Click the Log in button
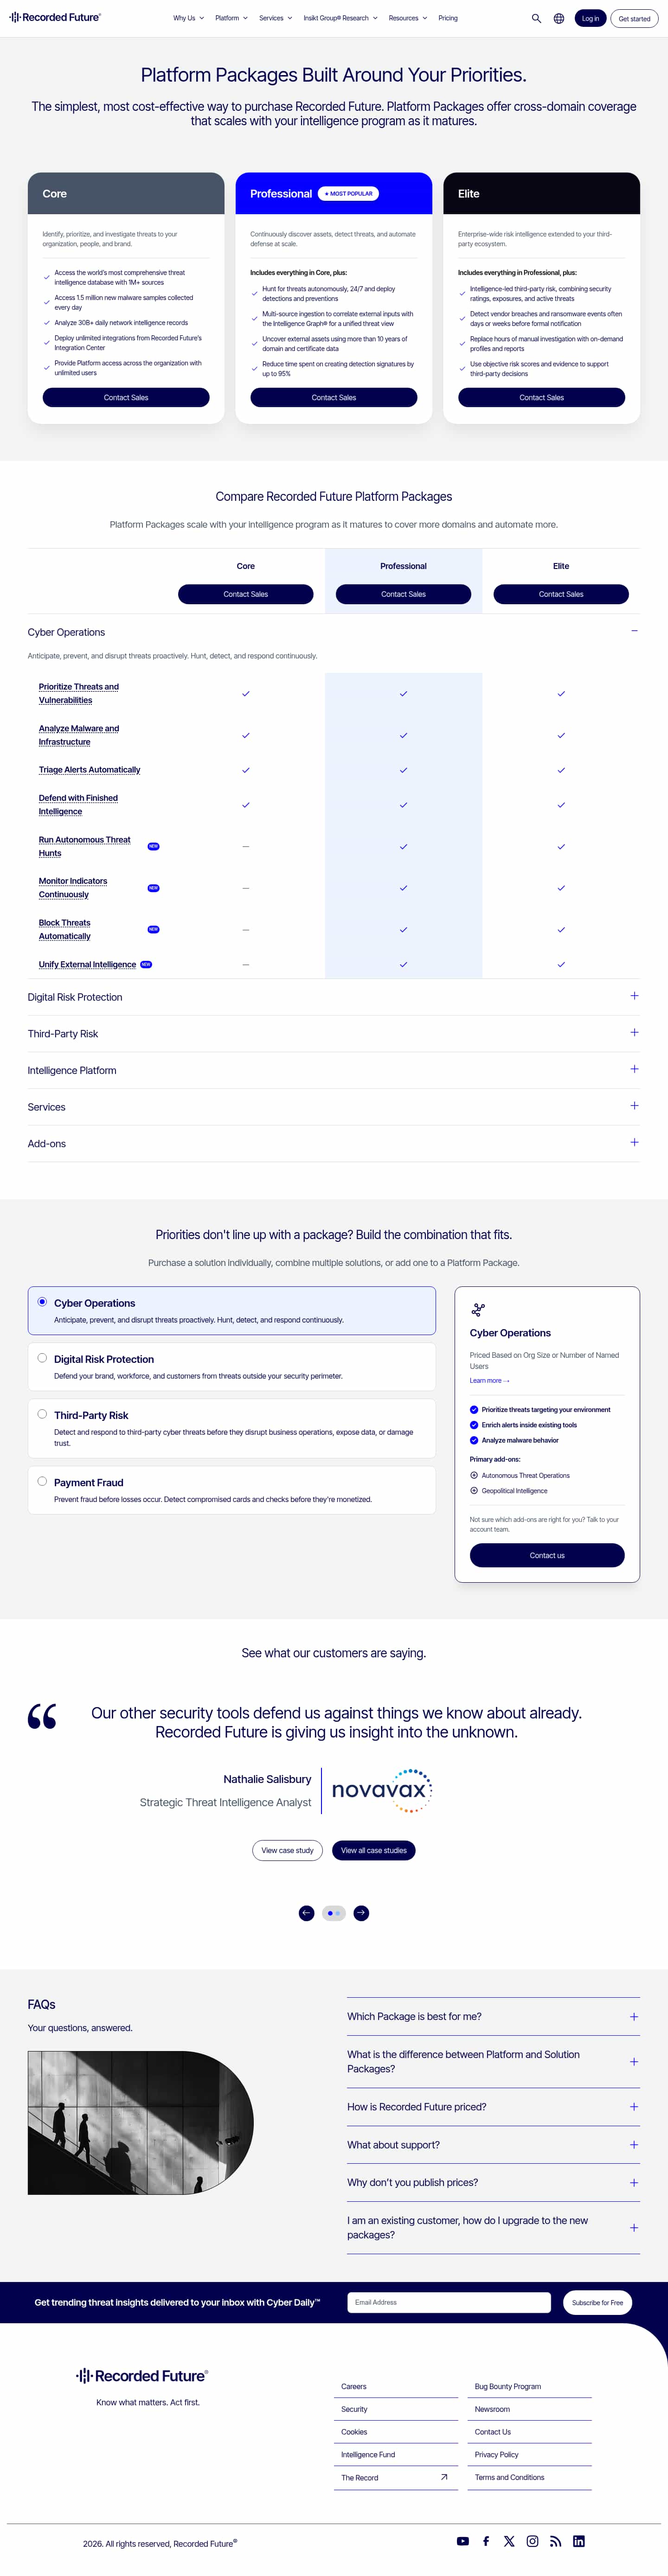 click(x=590, y=18)
